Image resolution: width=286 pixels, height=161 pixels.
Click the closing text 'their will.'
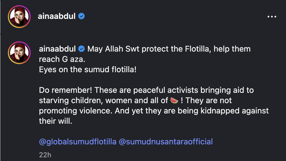55,121
